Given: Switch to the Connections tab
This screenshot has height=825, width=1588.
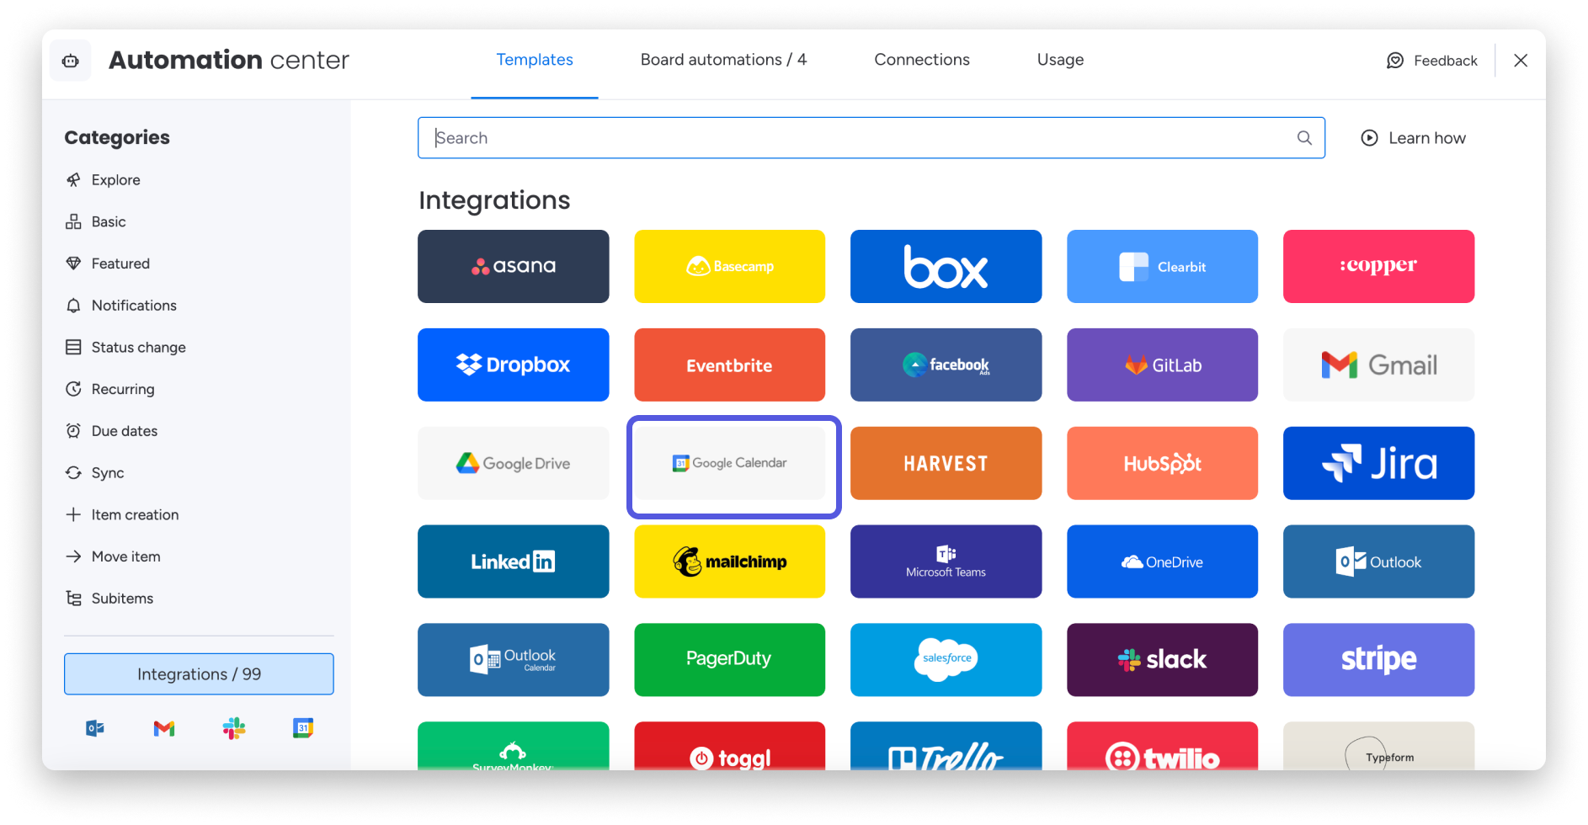Looking at the screenshot, I should [922, 60].
